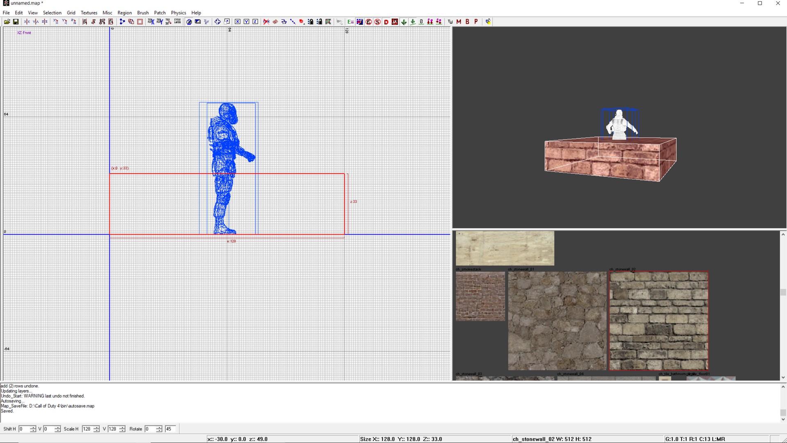787x443 pixels.
Task: Open the Brush menu
Action: (x=143, y=13)
